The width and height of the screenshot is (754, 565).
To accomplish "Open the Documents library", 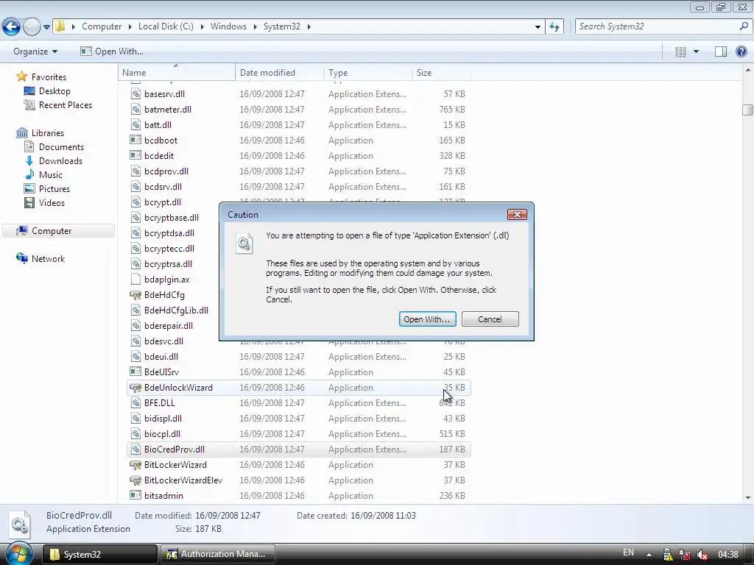I will (x=61, y=146).
